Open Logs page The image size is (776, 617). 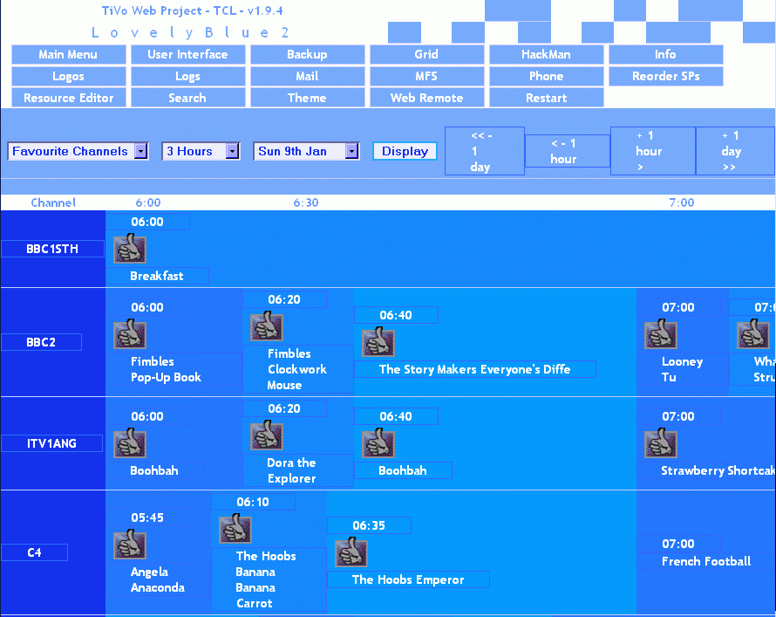(188, 76)
